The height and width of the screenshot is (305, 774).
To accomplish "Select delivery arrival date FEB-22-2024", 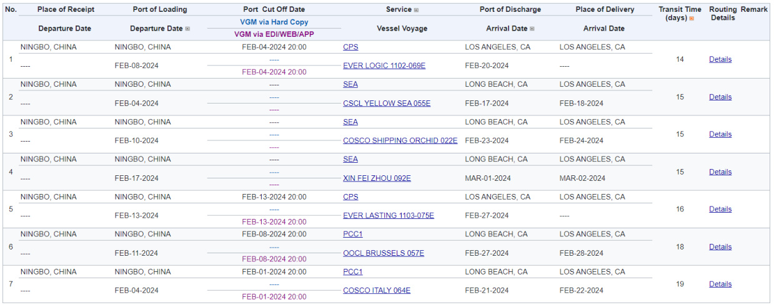I will pos(582,291).
